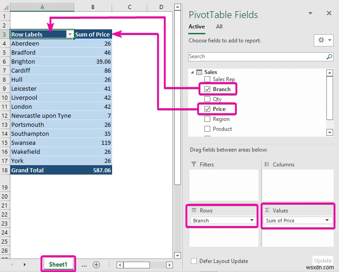Click the horizontal scrollbar thumb

[x=136, y=265]
